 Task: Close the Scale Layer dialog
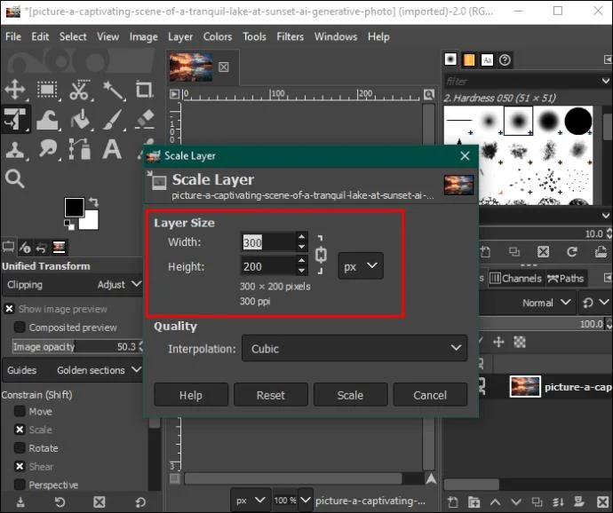pyautogui.click(x=465, y=156)
